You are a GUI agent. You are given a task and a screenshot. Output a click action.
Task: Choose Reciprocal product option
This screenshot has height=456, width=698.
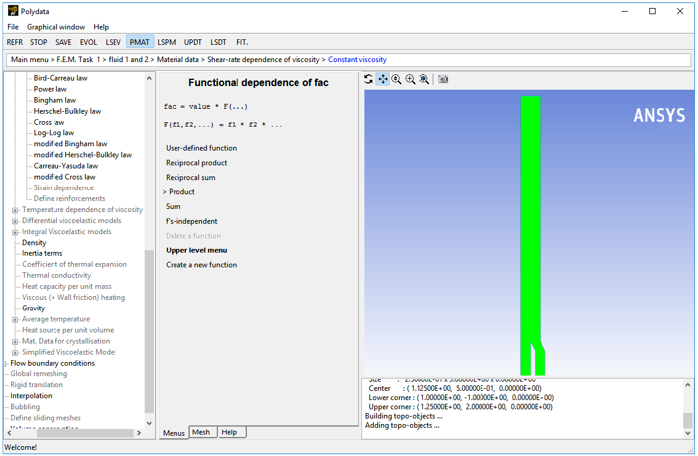(x=197, y=163)
